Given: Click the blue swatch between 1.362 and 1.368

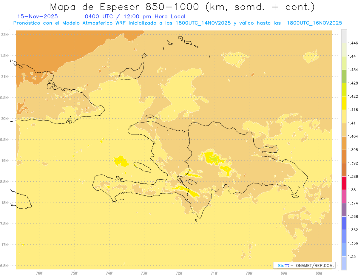Looking at the screenshot, I should [x=344, y=223].
